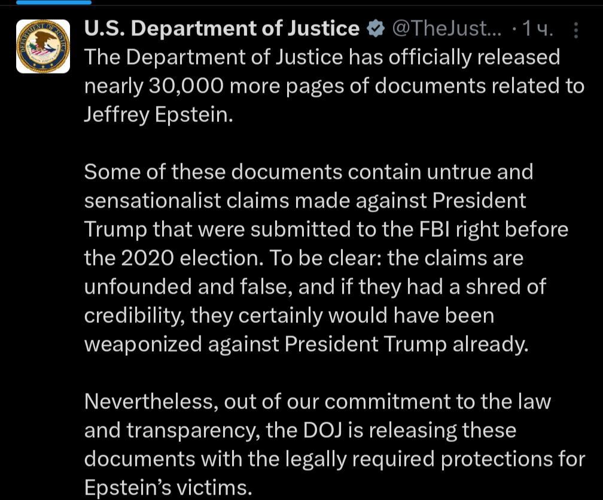Open the U.S. Department of Justice display name
603x500 pixels.
tap(221, 29)
